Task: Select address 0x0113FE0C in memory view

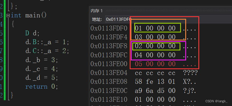Action: 109,91
